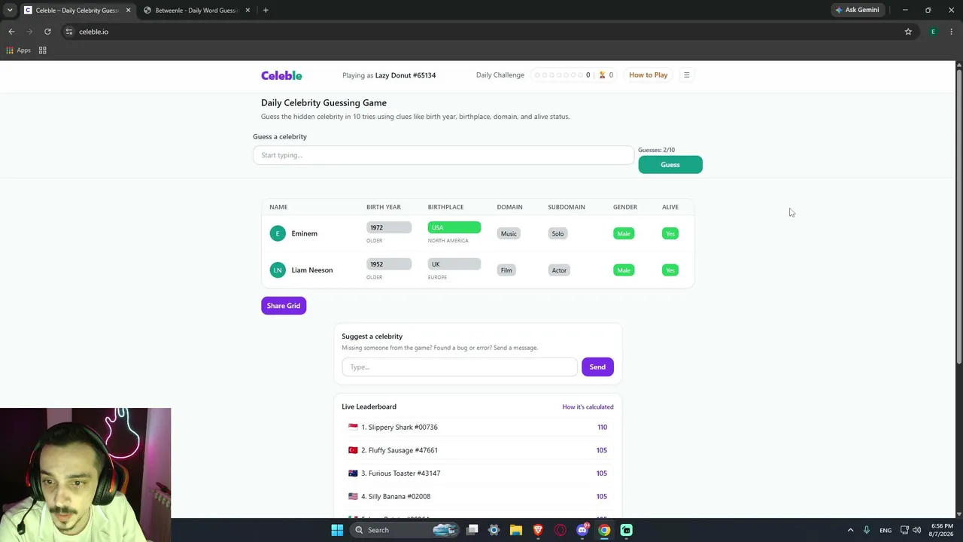The image size is (963, 542).
Task: Click the UK birthplace cell
Action: click(454, 264)
